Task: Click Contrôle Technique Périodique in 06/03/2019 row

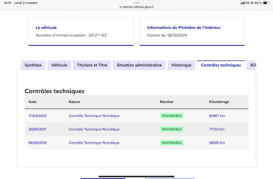Action: [x=94, y=143]
